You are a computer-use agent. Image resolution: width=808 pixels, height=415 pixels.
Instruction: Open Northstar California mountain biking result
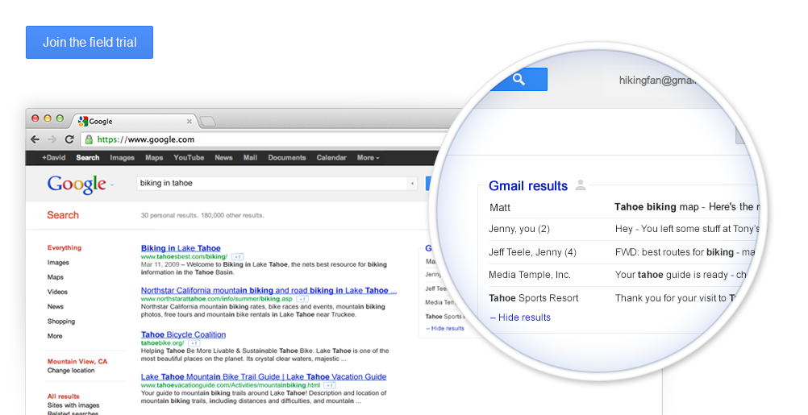click(x=269, y=290)
